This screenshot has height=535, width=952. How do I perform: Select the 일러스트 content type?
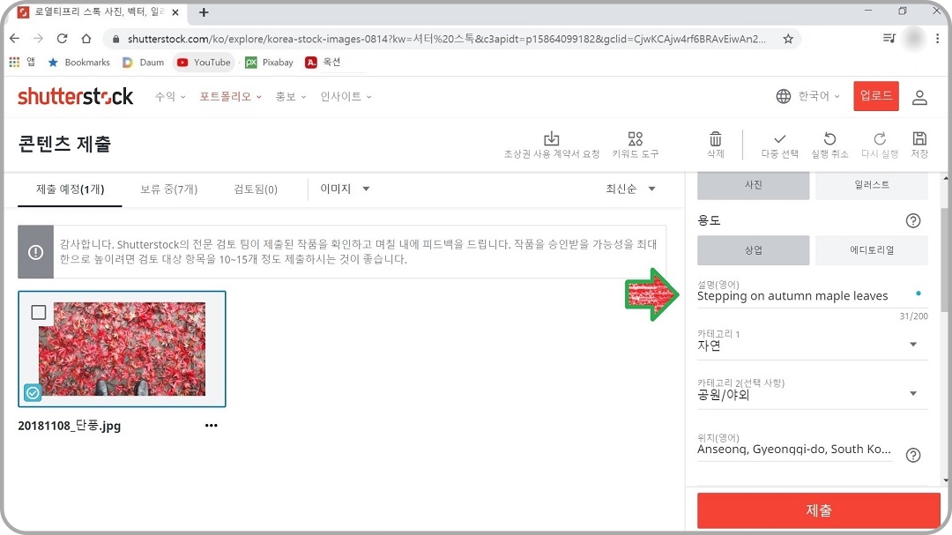coord(872,185)
